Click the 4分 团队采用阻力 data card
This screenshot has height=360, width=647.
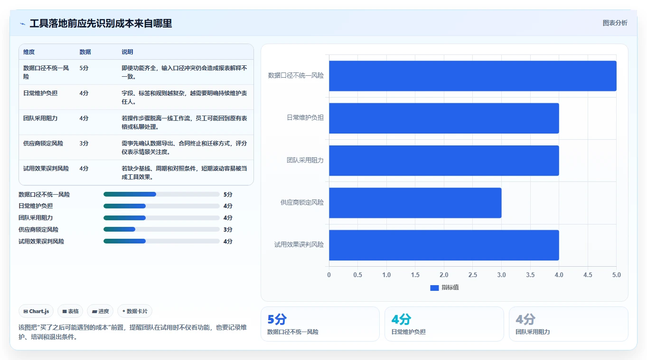click(x=568, y=324)
